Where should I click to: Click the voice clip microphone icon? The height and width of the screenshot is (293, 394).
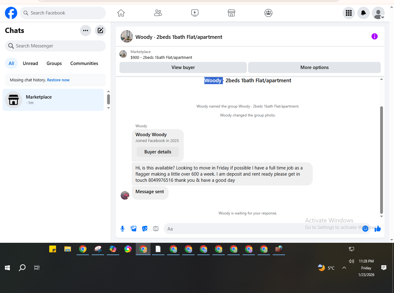[x=123, y=229]
